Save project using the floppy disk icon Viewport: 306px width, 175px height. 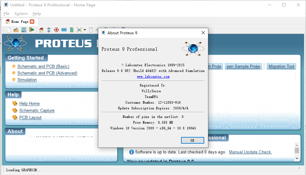point(24,30)
